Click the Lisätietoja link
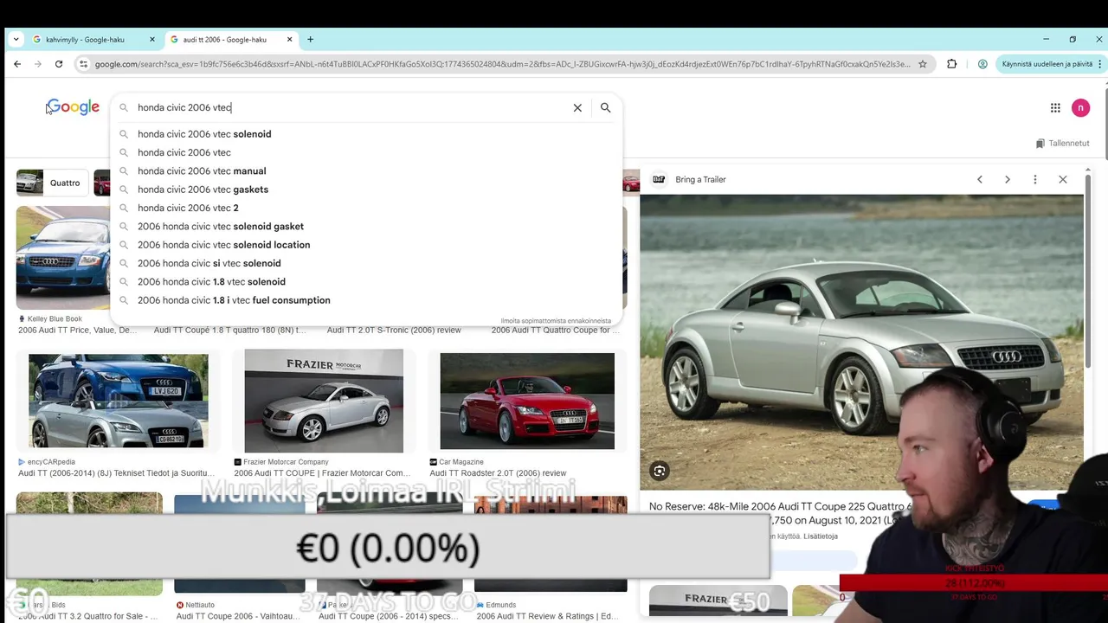The height and width of the screenshot is (623, 1108). [x=821, y=536]
